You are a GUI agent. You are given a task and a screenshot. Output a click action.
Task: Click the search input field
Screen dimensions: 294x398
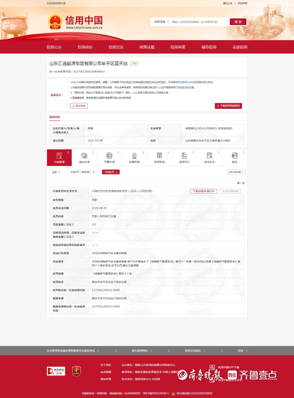pyautogui.click(x=199, y=22)
